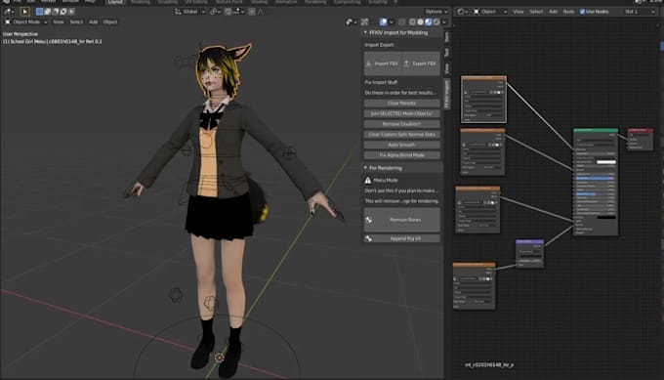664x380 pixels.
Task: Open the viewport View menu
Action: (59, 22)
